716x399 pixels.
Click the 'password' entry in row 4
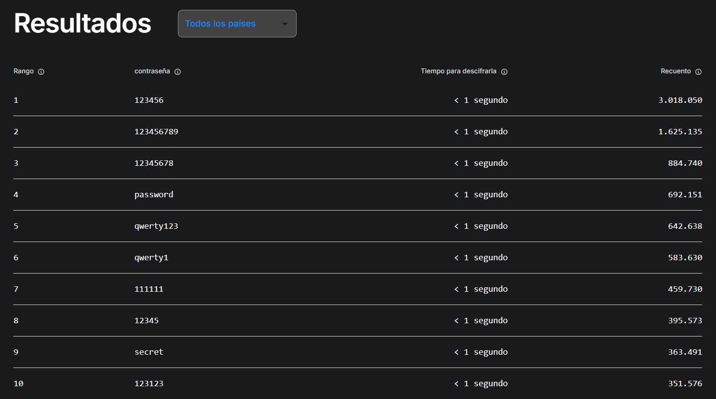[x=154, y=195]
